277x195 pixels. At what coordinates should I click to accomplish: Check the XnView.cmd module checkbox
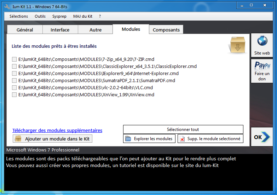coord(14,94)
